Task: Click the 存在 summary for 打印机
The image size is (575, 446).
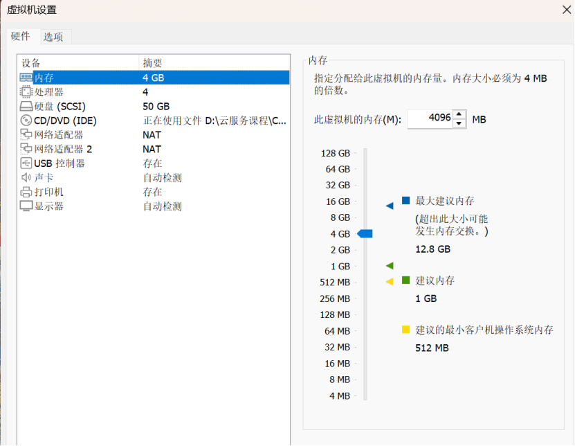Action: 152,192
